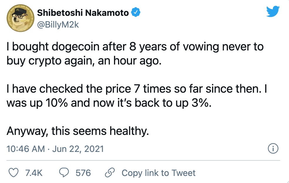Click the 576 replies count
The width and height of the screenshot is (289, 183).
[x=83, y=173]
